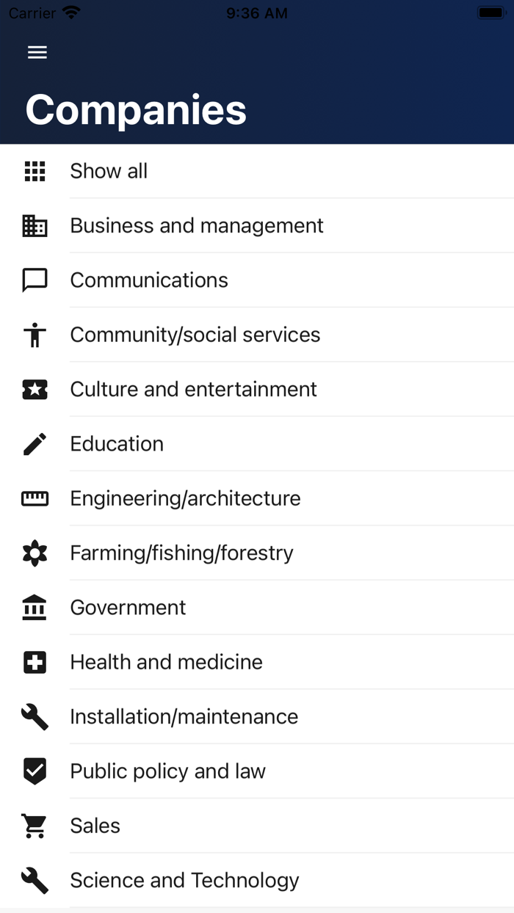This screenshot has height=913, width=514.
Task: Tap the grid icon beside Show all
Action: (35, 171)
